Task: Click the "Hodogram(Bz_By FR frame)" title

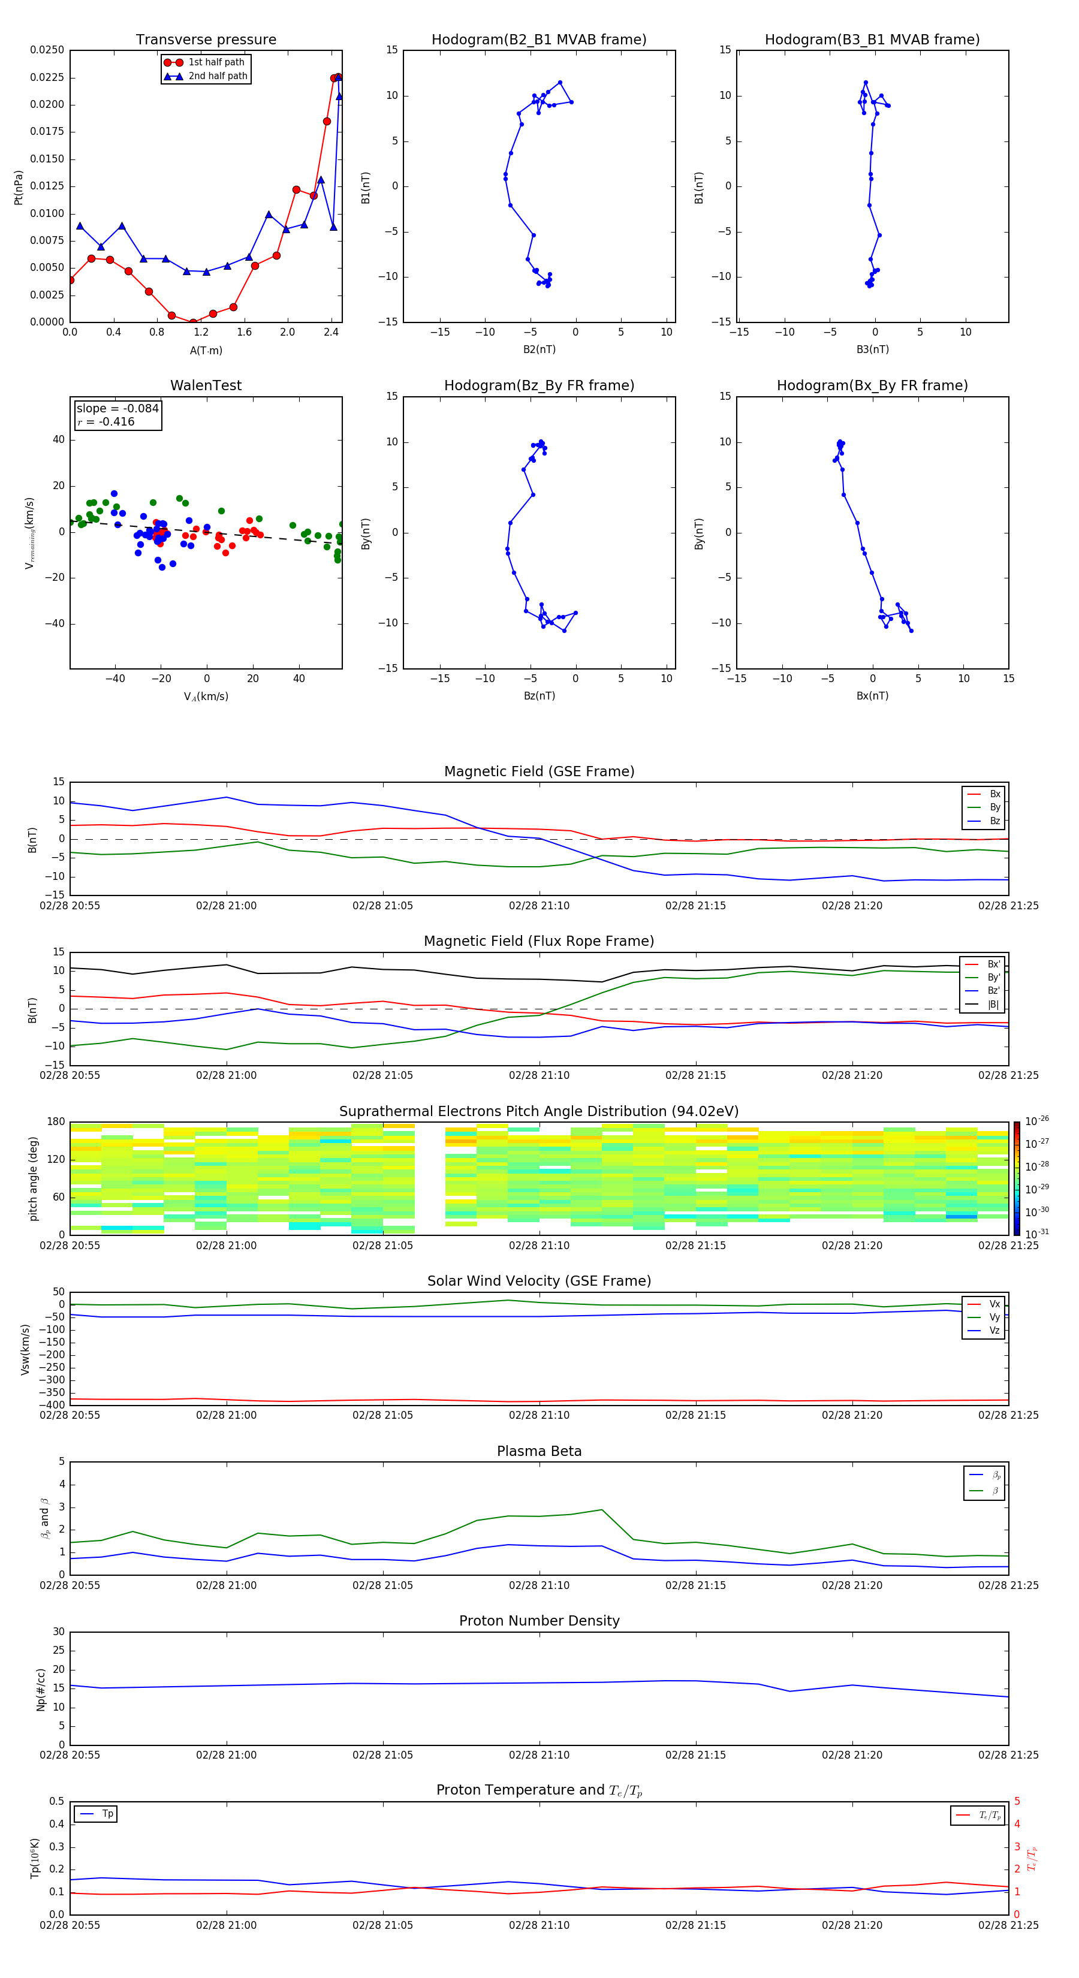Action: click(539, 385)
